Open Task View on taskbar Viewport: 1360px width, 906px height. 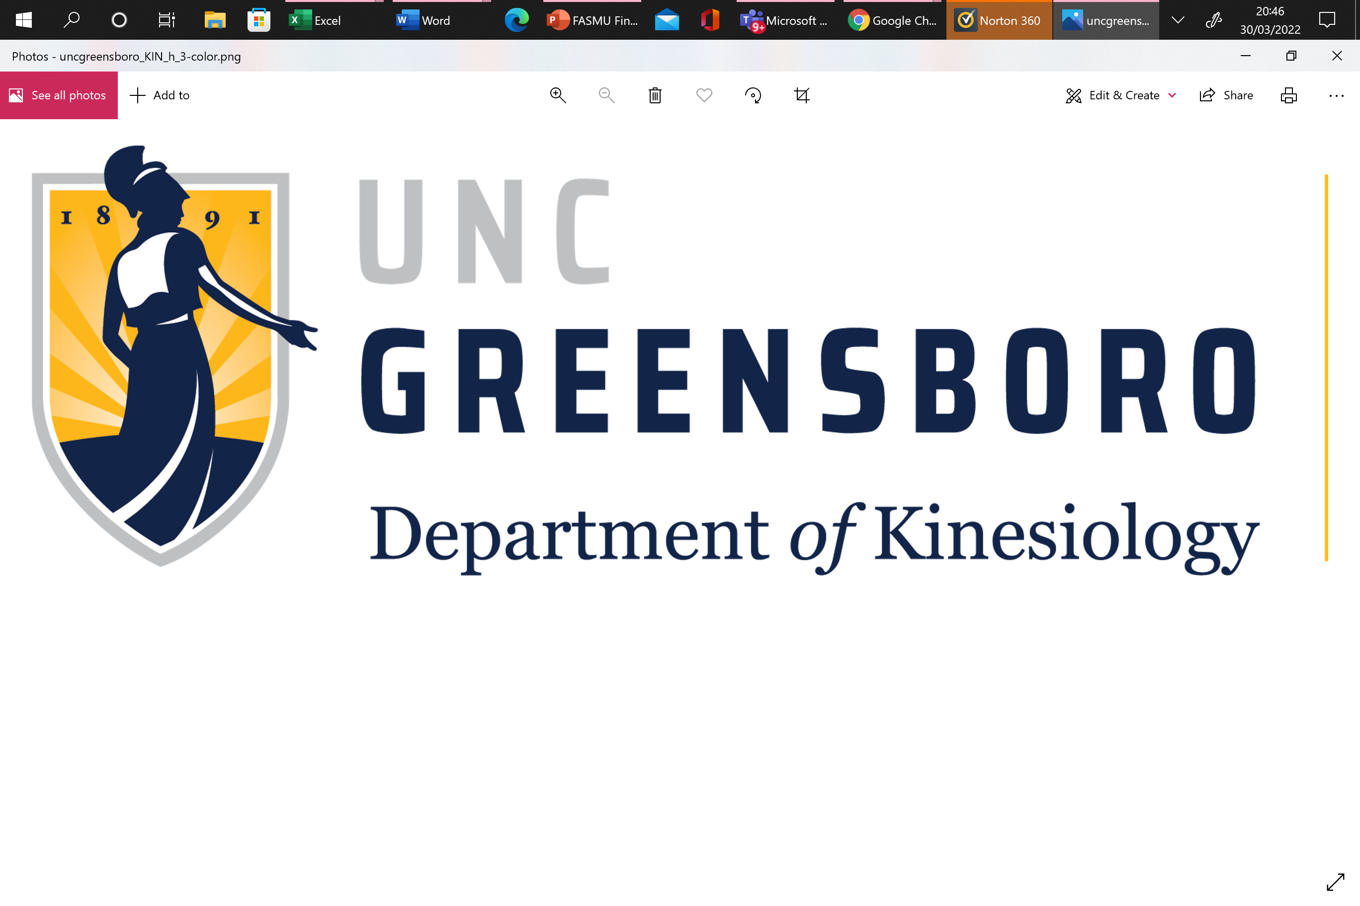click(x=167, y=20)
